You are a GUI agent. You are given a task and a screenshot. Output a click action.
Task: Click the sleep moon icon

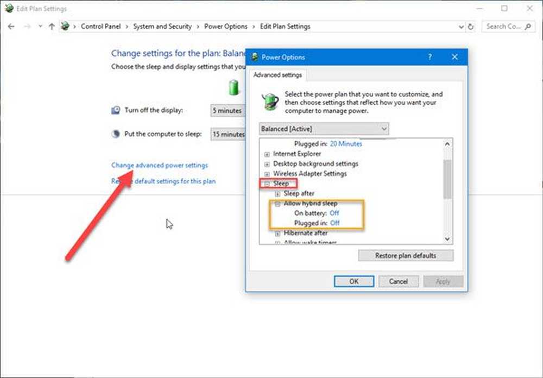116,134
